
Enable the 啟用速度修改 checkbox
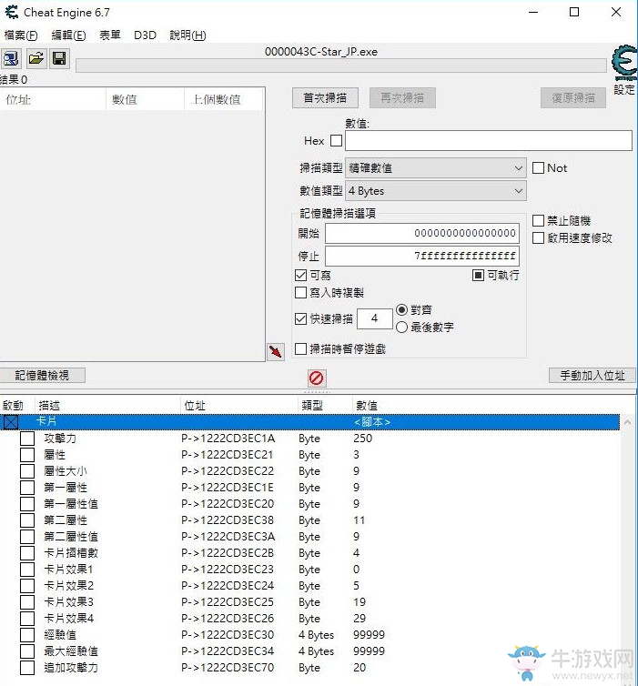[538, 238]
